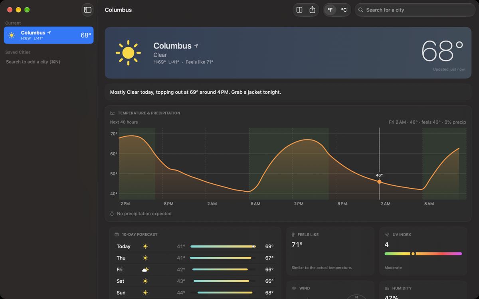
Task: Toggle the sidebar panel button
Action: [x=88, y=10]
